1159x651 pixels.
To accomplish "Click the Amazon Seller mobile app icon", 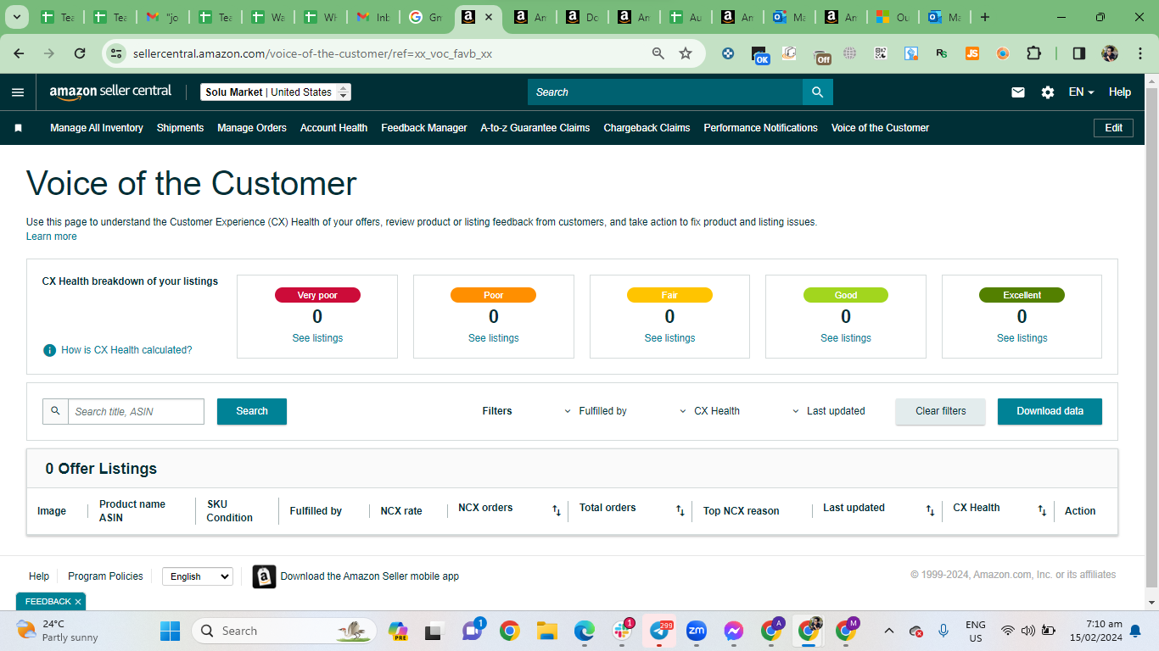I will click(x=265, y=576).
